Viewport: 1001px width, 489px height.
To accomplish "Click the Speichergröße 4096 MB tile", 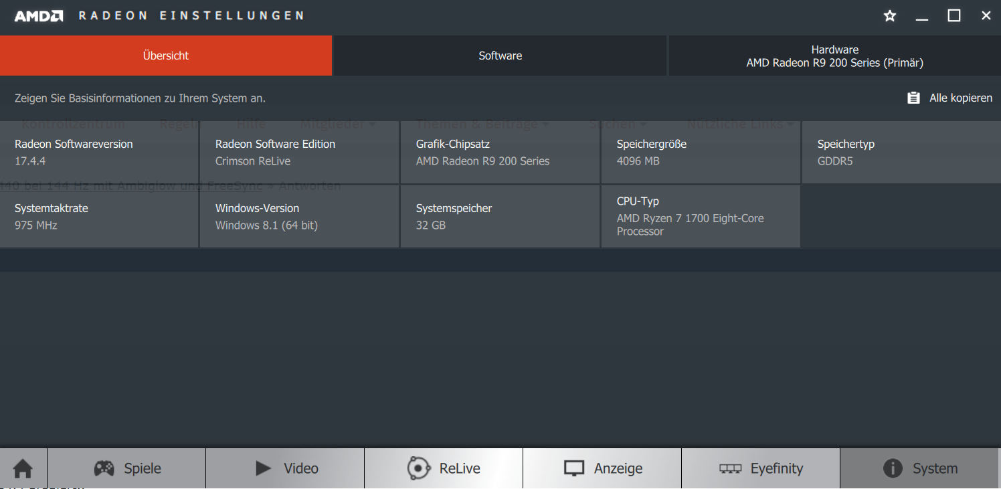I will click(x=701, y=152).
